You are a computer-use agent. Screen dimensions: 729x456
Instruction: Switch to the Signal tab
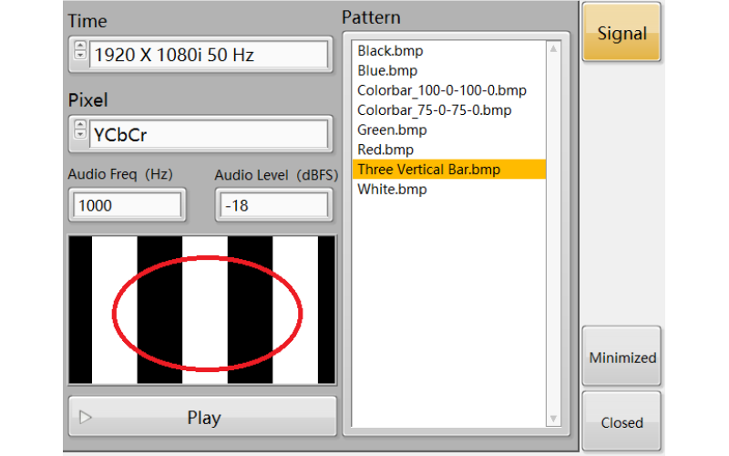621,34
